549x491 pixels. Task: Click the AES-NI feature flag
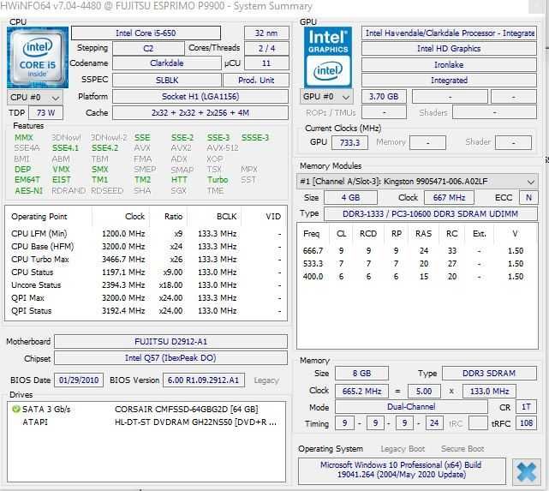[29, 191]
